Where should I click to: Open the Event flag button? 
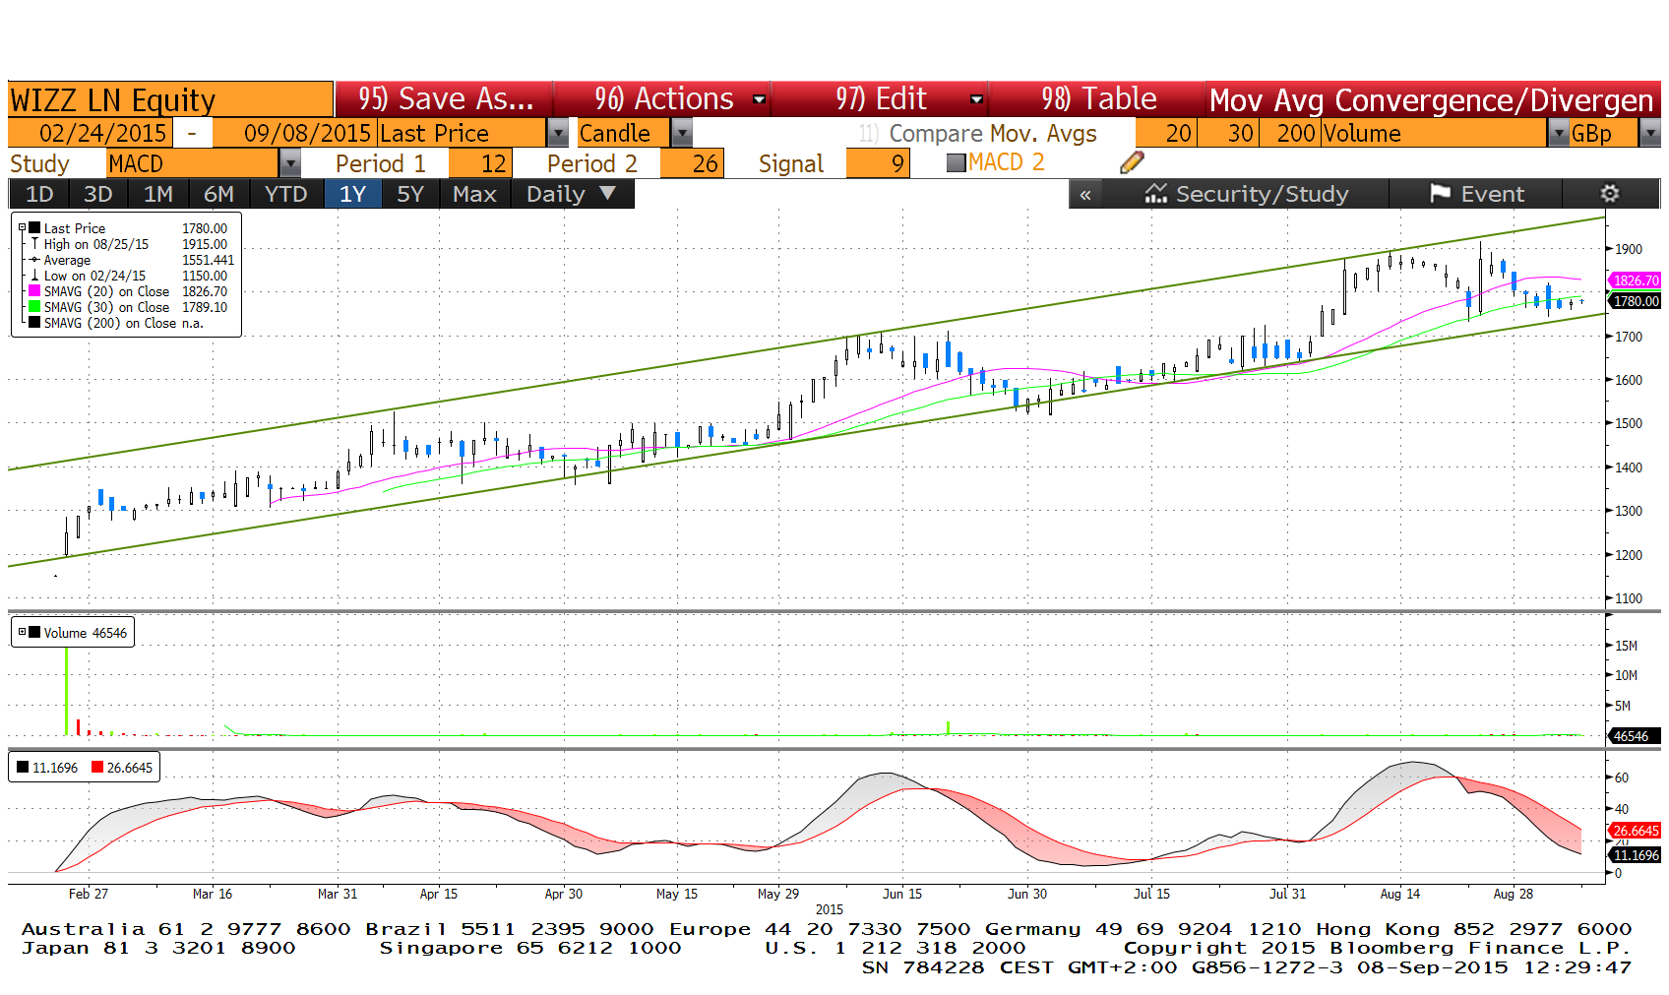pyautogui.click(x=1476, y=194)
